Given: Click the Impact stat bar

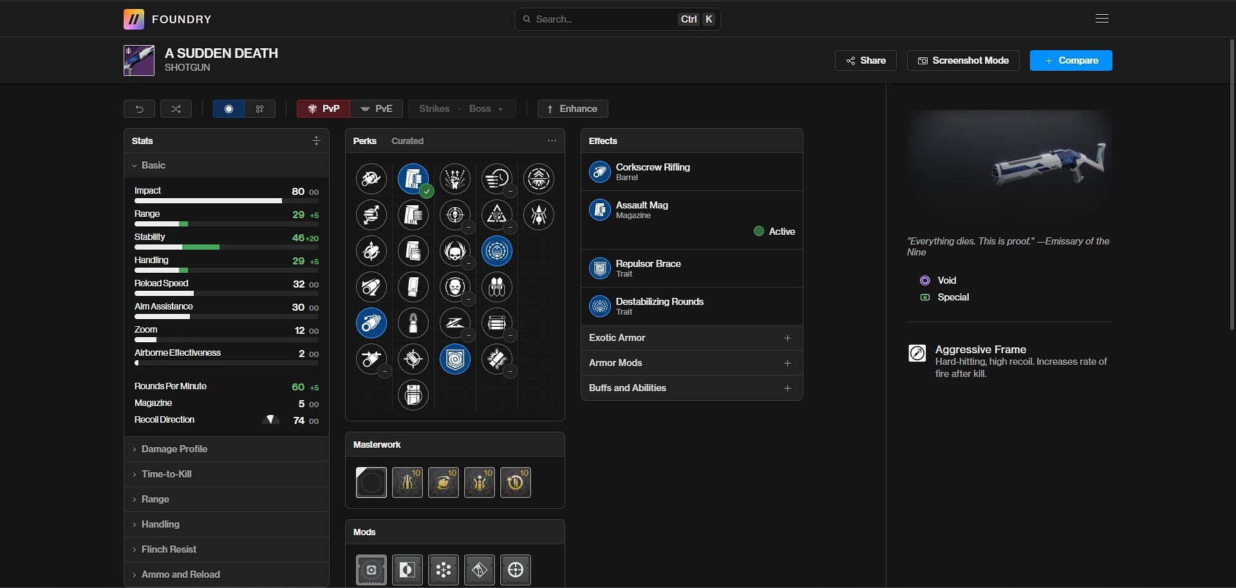Looking at the screenshot, I should coord(227,201).
